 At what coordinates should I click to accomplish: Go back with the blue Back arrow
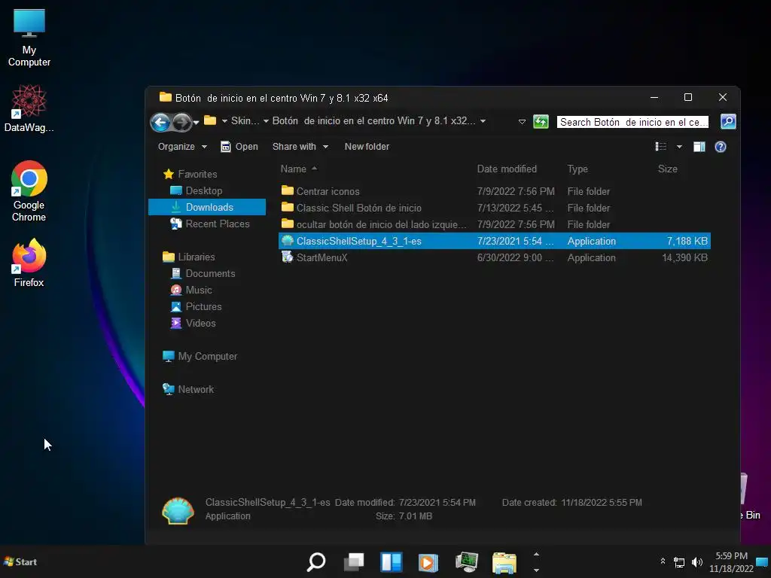pyautogui.click(x=160, y=122)
